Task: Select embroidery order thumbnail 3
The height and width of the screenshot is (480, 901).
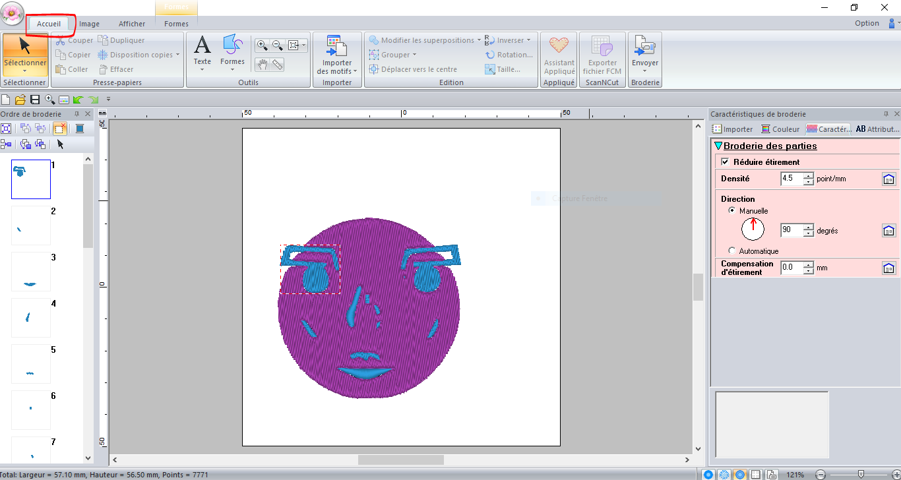Action: [x=31, y=272]
